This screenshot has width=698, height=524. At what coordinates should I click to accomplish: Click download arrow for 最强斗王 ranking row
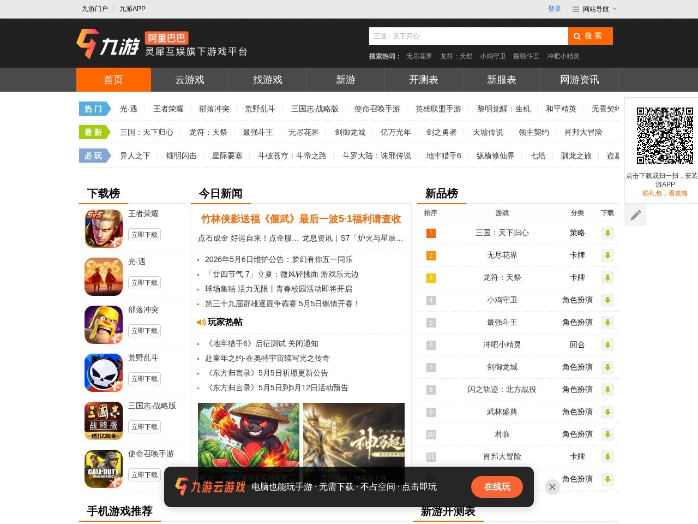(607, 323)
